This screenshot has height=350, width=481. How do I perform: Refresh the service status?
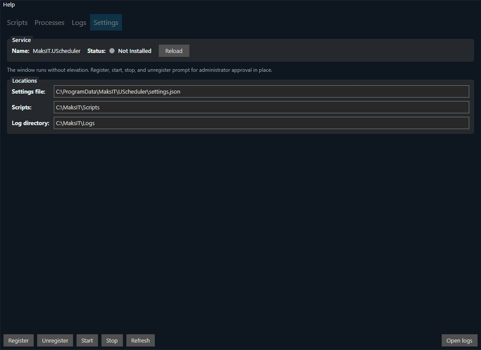pyautogui.click(x=140, y=341)
